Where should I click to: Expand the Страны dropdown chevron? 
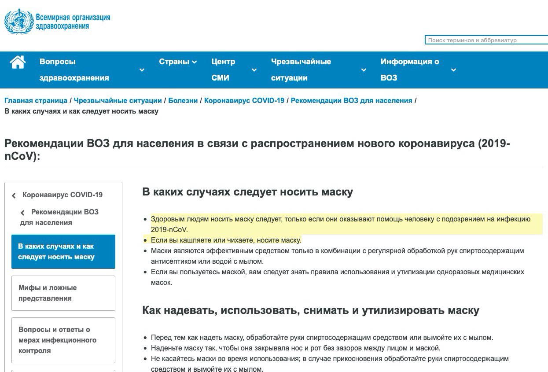[195, 62]
